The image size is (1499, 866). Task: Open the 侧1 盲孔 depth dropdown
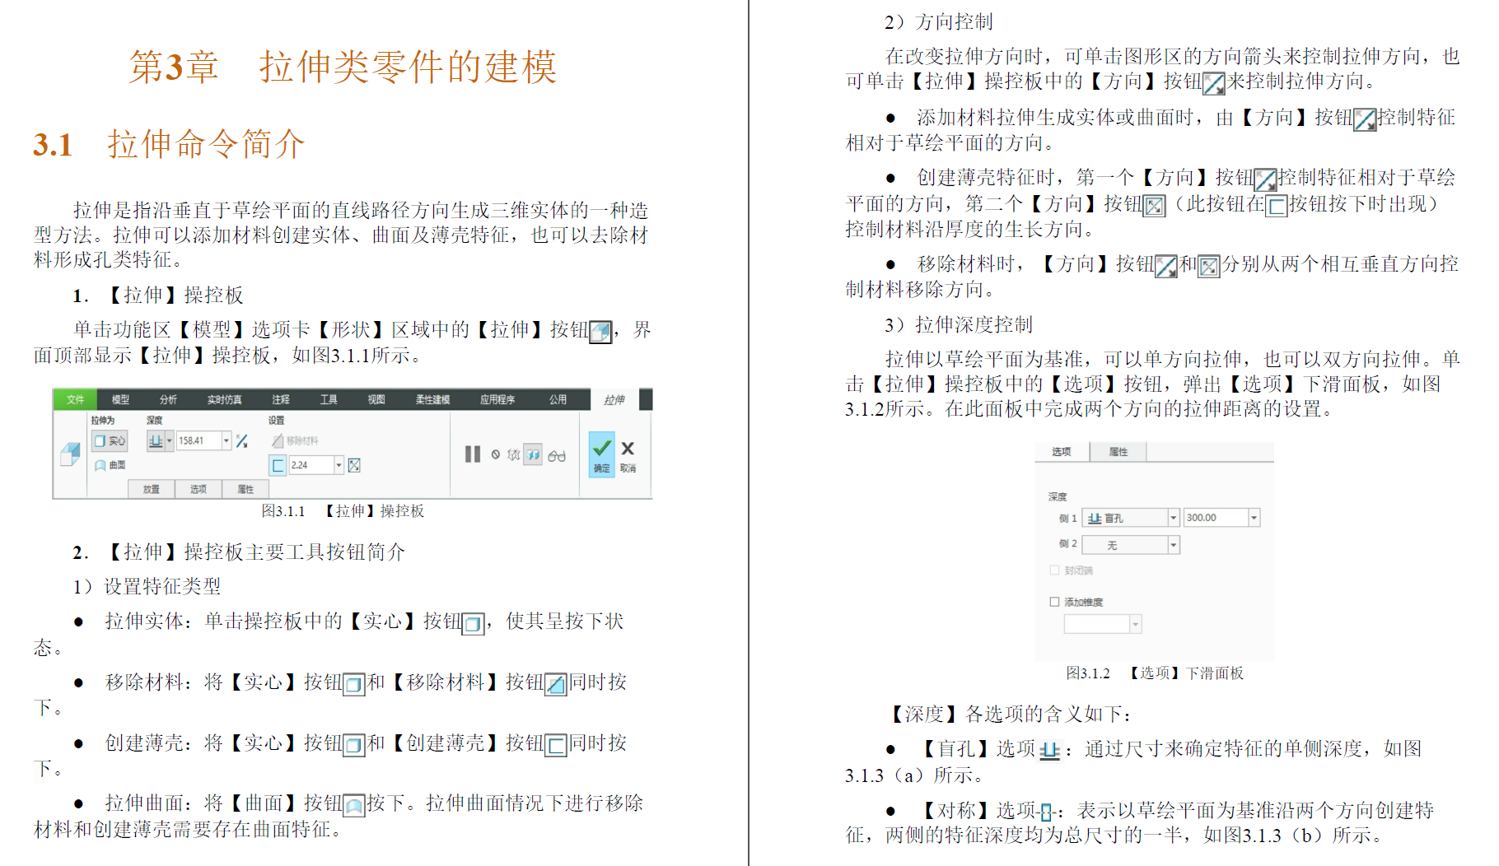point(1173,518)
